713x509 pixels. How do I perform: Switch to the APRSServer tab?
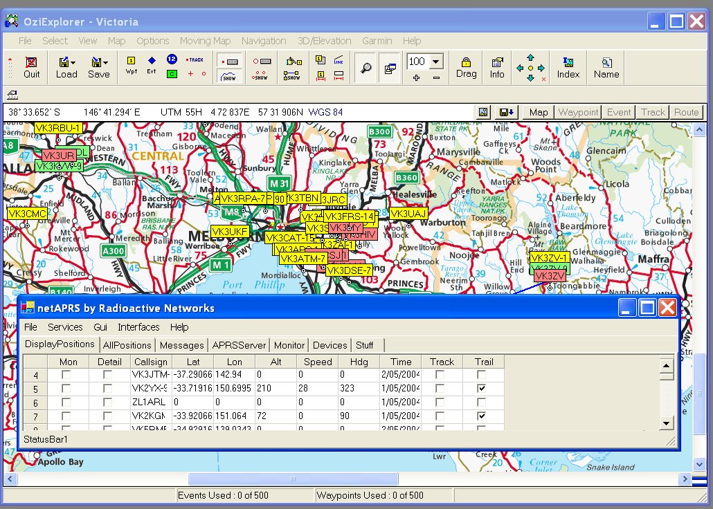click(x=239, y=345)
